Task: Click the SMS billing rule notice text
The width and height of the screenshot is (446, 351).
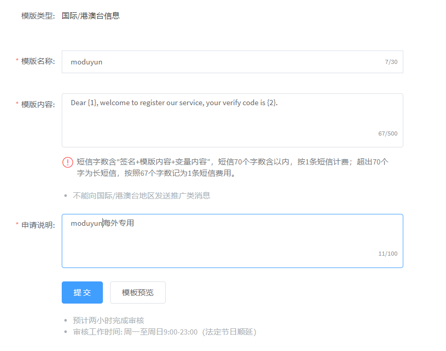Action: [x=233, y=168]
